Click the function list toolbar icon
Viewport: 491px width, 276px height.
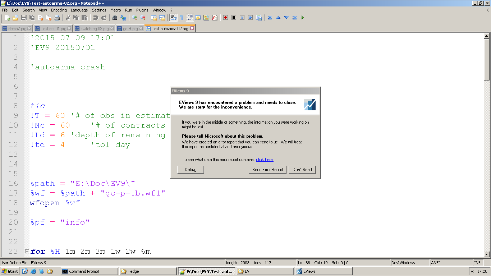(x=215, y=18)
